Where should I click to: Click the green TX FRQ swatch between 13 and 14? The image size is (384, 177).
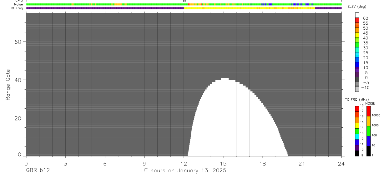pyautogui.click(x=357, y=131)
